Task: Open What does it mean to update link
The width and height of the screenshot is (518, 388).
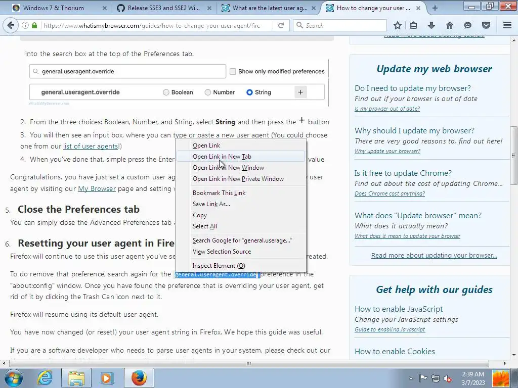Action: click(407, 236)
